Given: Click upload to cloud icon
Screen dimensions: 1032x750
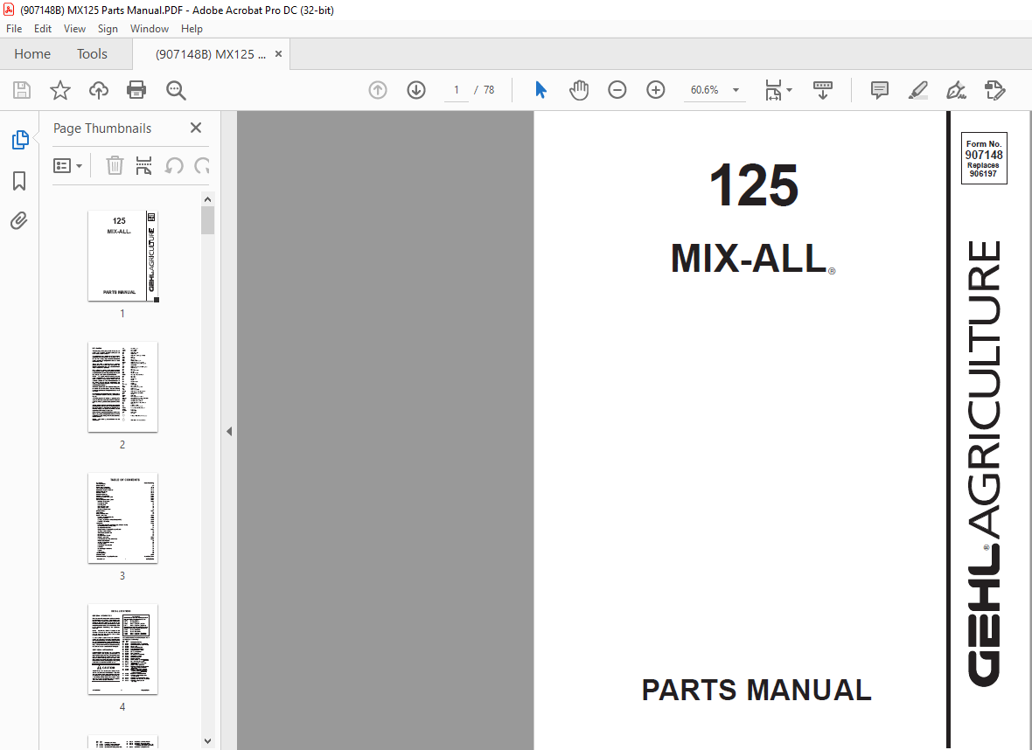Looking at the screenshot, I should tap(99, 90).
